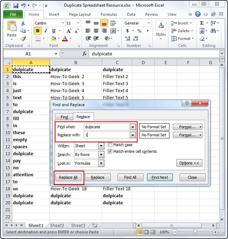The width and height of the screenshot is (228, 239).
Task: Click the red Font Color button
Action: (x=65, y=39)
